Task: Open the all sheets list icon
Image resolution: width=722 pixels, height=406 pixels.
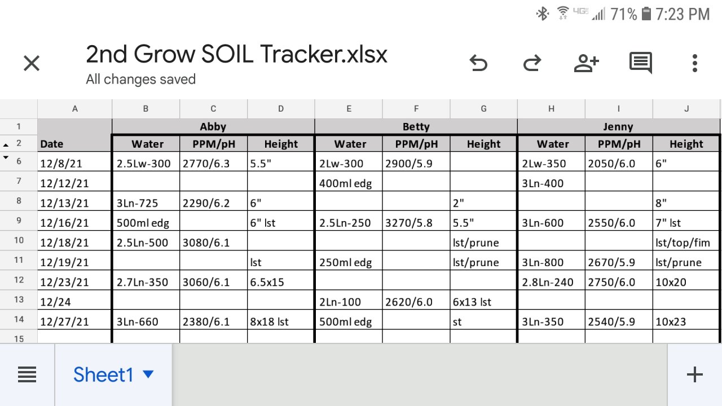Action: tap(27, 374)
